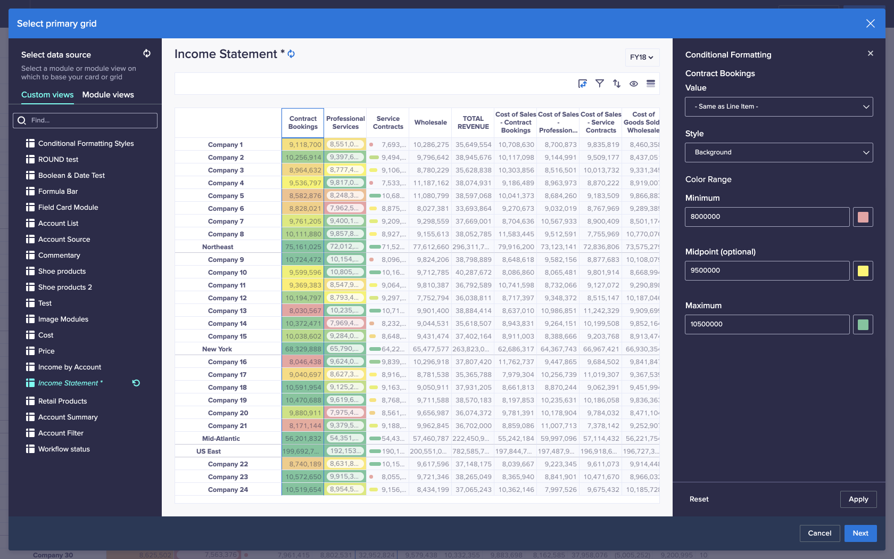Image resolution: width=894 pixels, height=559 pixels.
Task: Toggle the show/hide eye icon in grid toolbar
Action: point(634,84)
